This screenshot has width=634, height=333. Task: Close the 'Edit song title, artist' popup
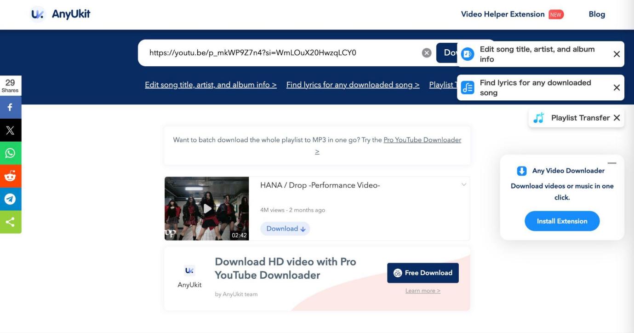pos(617,54)
